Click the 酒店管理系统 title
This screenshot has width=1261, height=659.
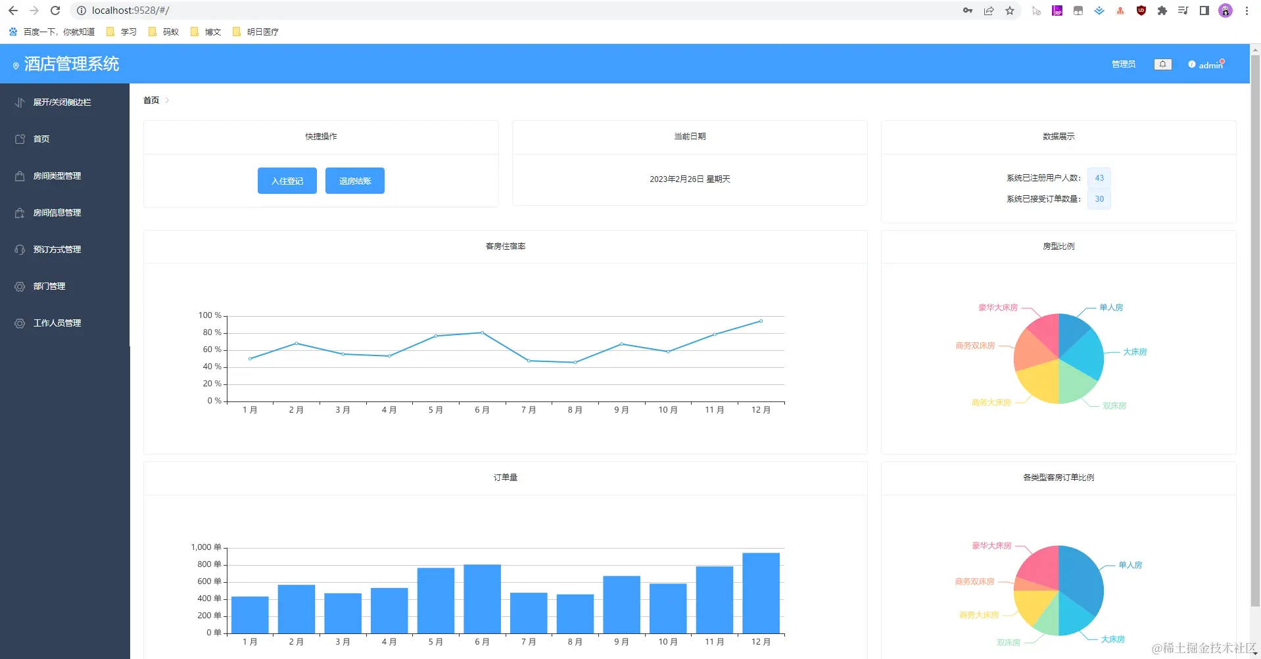[x=72, y=64]
